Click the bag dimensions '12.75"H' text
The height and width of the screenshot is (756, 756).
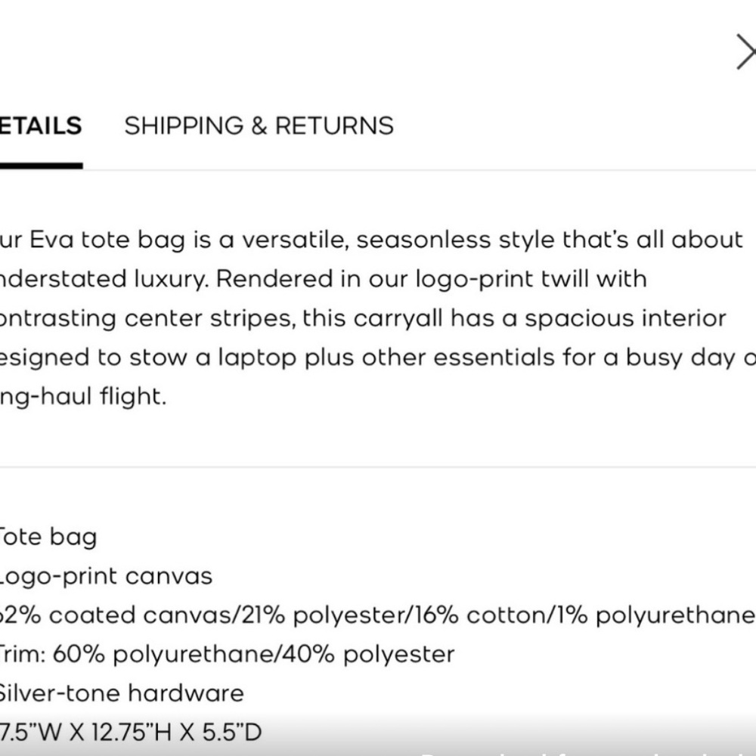132,733
